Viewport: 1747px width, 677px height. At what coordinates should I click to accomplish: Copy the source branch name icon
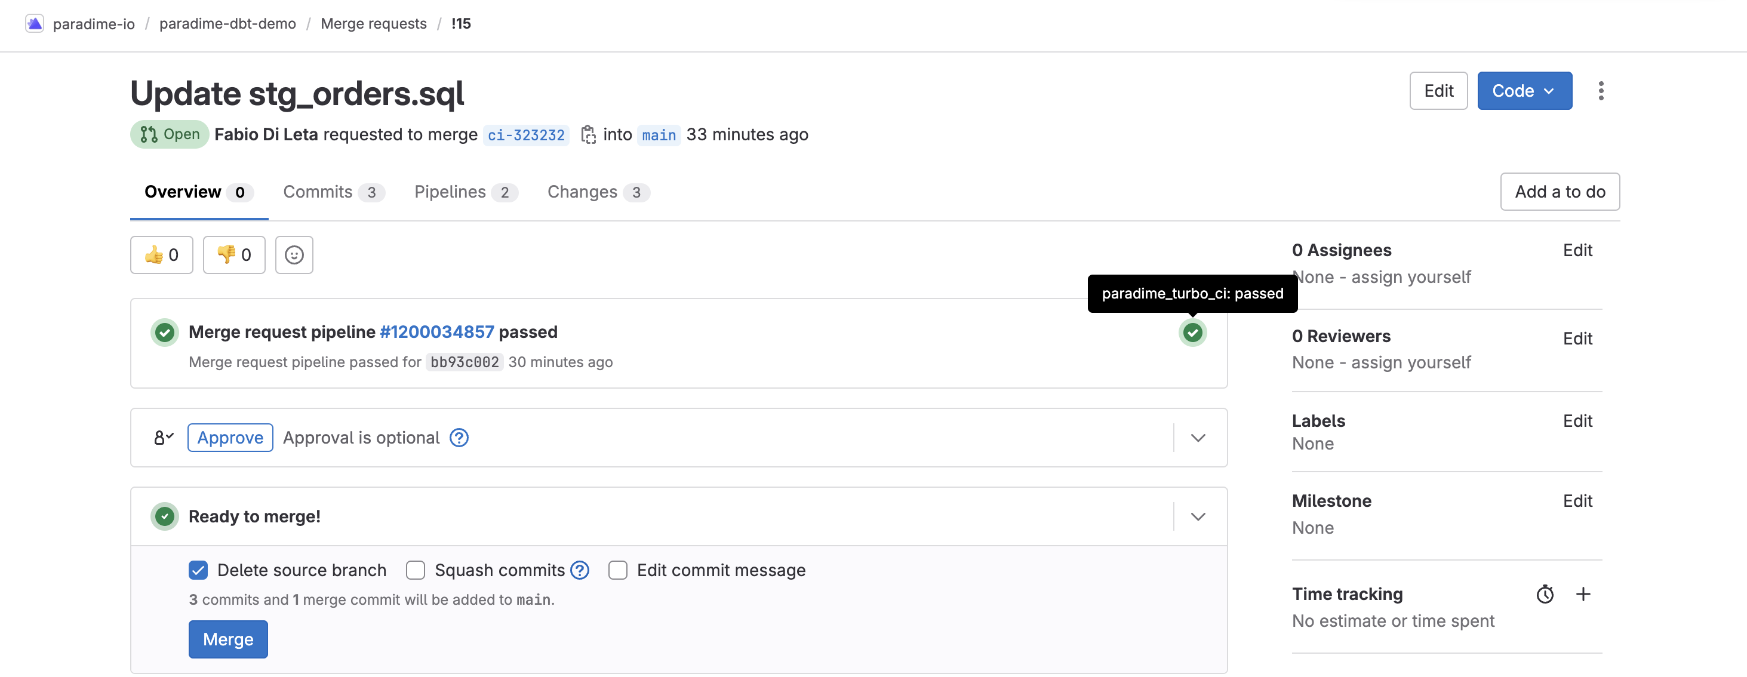(588, 134)
